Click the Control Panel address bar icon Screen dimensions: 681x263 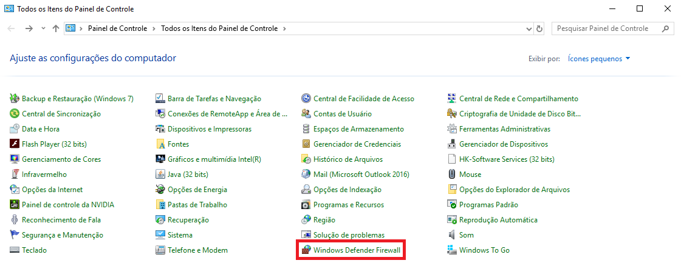pyautogui.click(x=71, y=28)
